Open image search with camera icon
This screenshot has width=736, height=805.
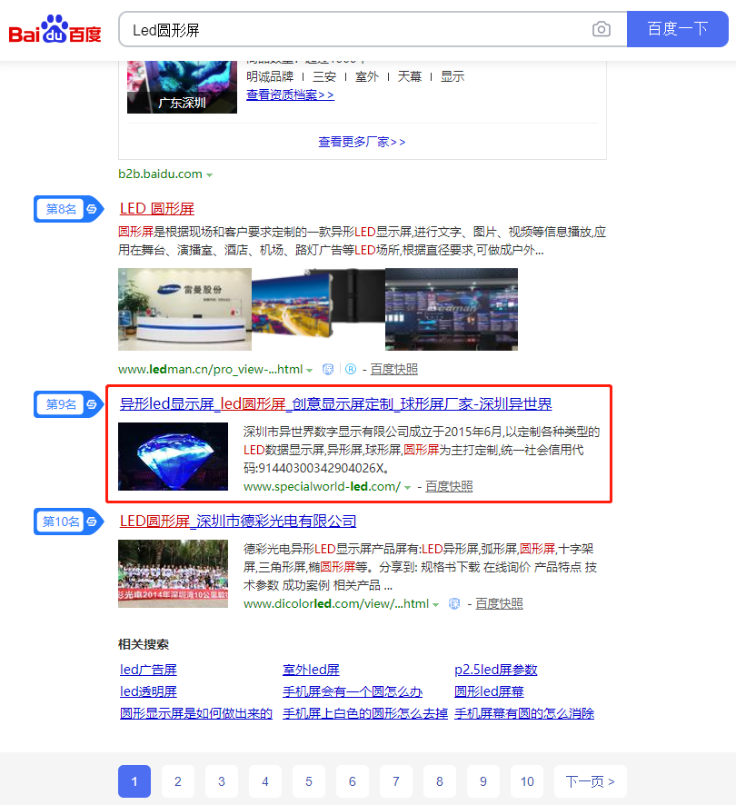pos(601,29)
